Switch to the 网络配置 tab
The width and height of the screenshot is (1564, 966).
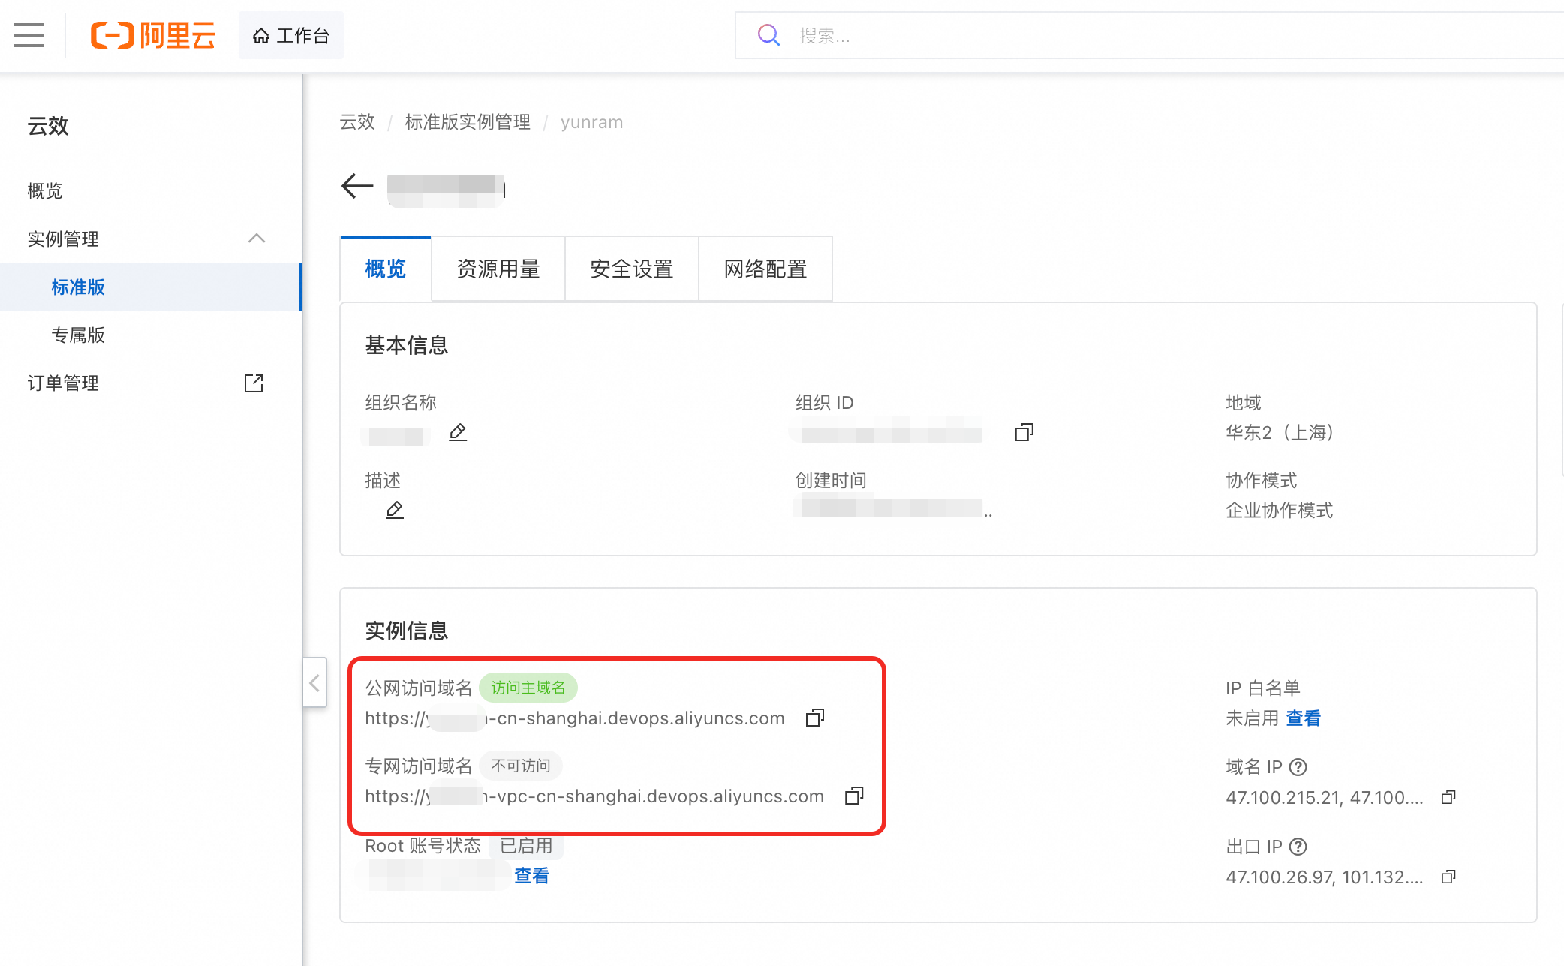tap(765, 268)
